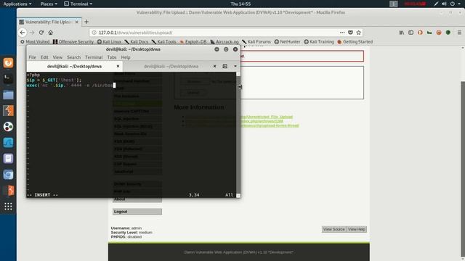Click Save to Pocket icon
This screenshot has width=465, height=261.
click(x=350, y=33)
